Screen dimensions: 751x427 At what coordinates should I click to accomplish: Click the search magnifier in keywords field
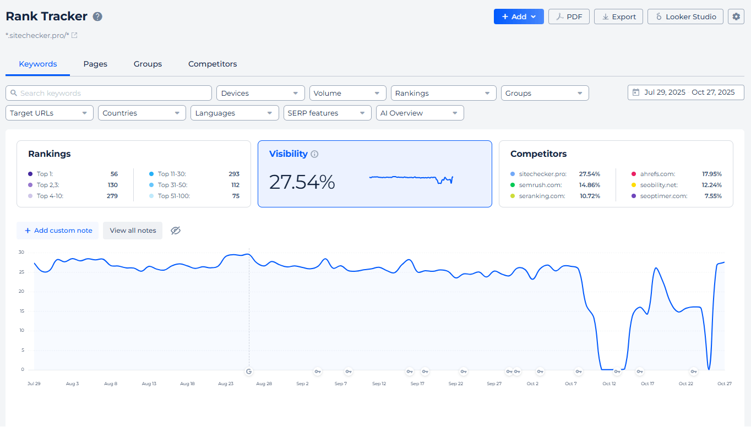click(13, 93)
